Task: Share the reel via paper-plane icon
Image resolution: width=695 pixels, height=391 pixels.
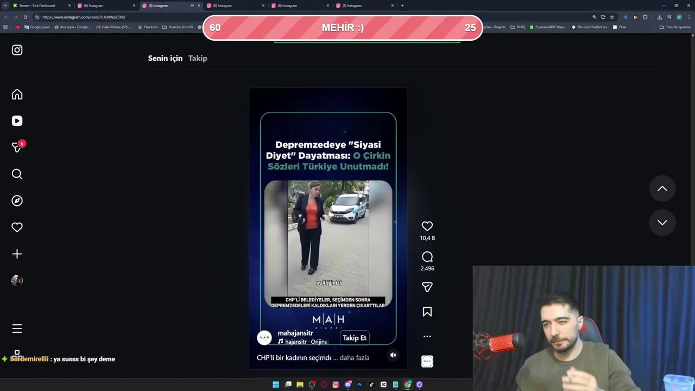Action: (x=427, y=287)
